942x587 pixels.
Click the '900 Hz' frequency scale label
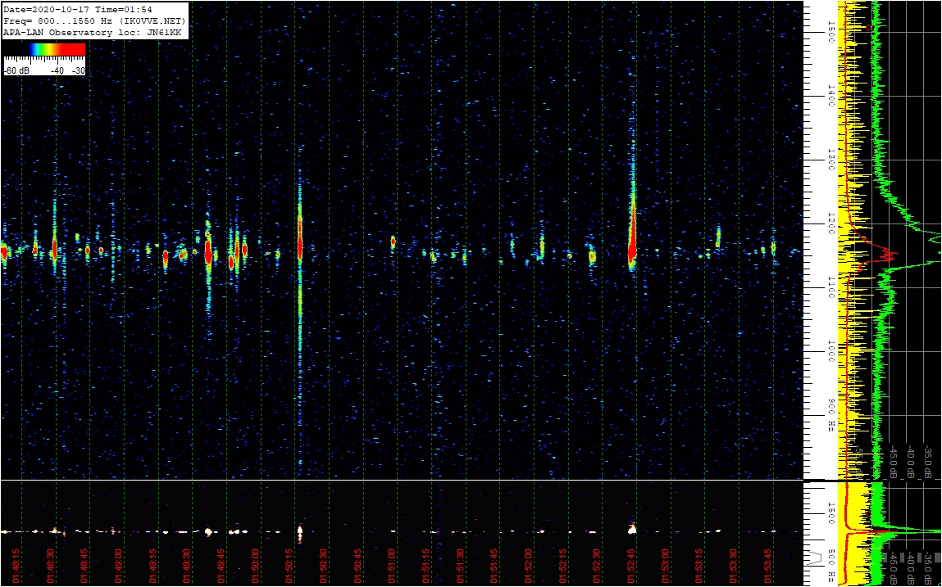click(831, 416)
